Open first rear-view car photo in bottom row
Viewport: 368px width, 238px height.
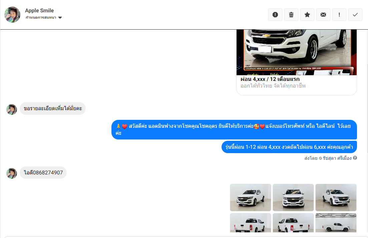point(251,223)
